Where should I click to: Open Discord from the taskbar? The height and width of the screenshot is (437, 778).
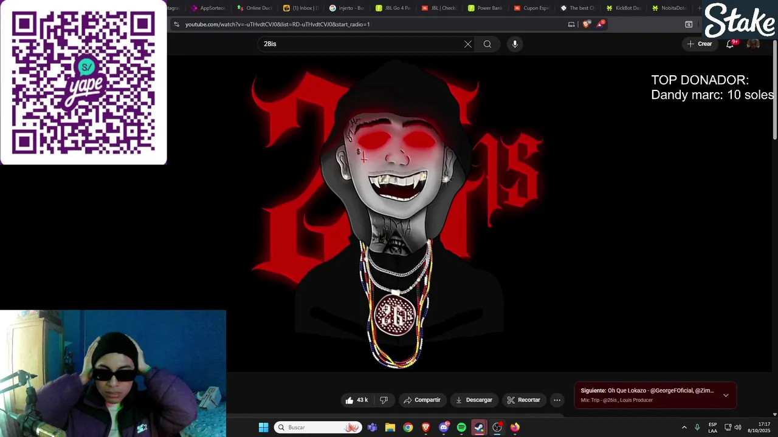click(x=444, y=427)
